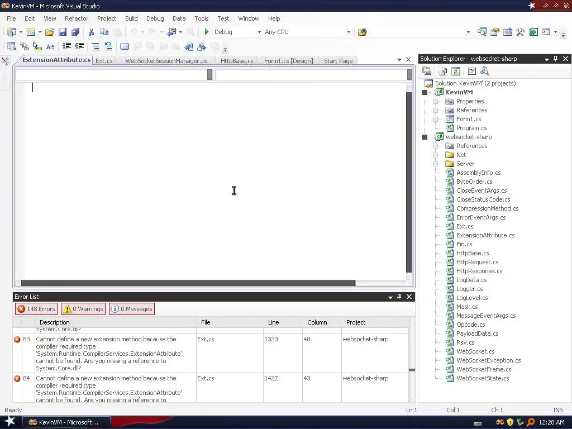The image size is (572, 429).
Task: Select WebSocketFrame.cs in Solution Explorer
Action: click(x=484, y=370)
